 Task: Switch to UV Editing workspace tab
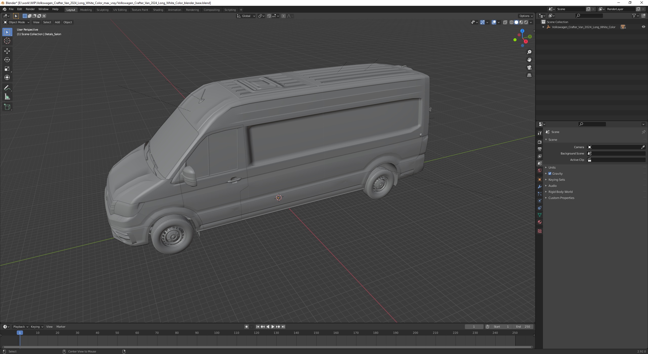pyautogui.click(x=120, y=10)
